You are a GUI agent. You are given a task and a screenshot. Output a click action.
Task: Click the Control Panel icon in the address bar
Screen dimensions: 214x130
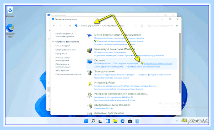coord(76,26)
